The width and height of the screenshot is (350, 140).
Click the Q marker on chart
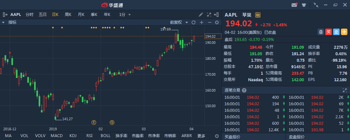112,122
